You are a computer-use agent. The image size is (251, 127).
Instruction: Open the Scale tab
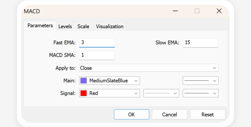[83, 26]
